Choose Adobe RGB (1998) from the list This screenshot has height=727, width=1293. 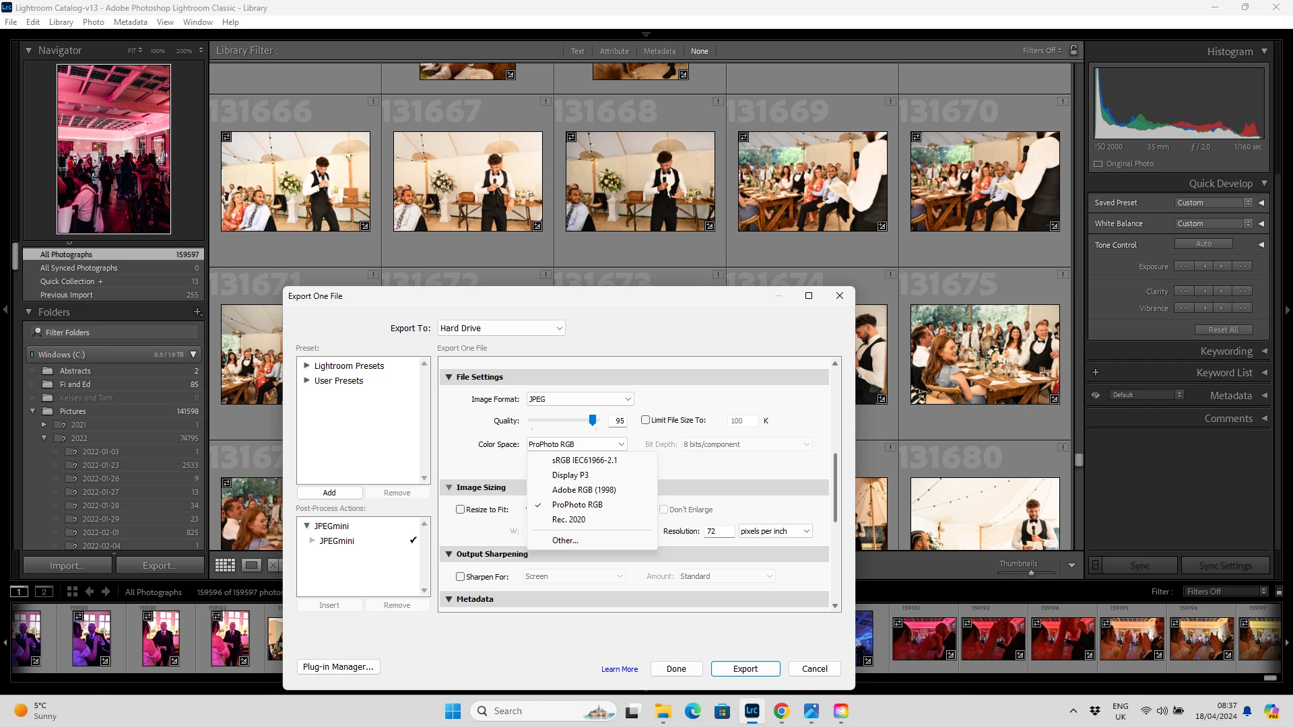tap(584, 490)
